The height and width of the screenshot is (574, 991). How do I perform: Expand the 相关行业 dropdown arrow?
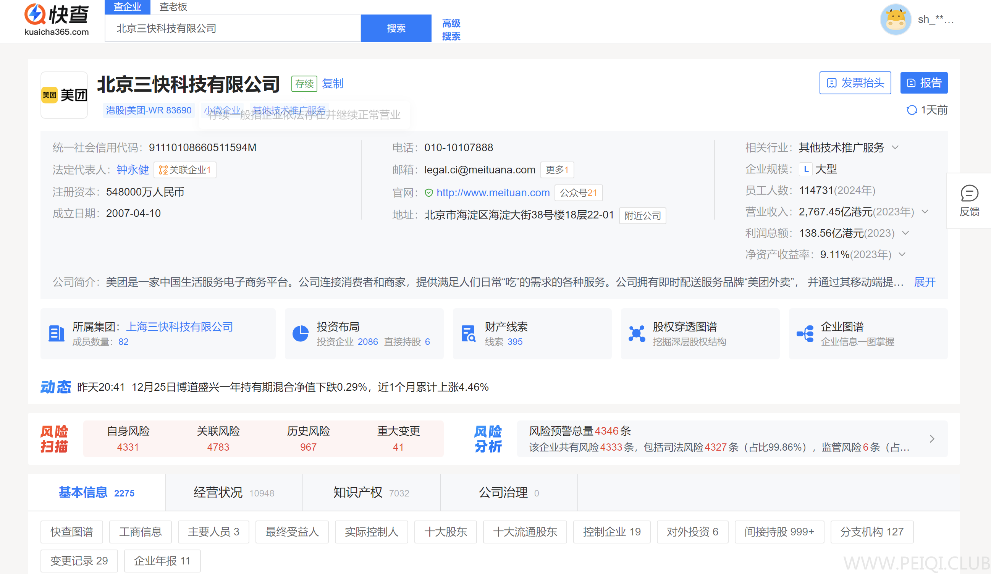tap(895, 147)
